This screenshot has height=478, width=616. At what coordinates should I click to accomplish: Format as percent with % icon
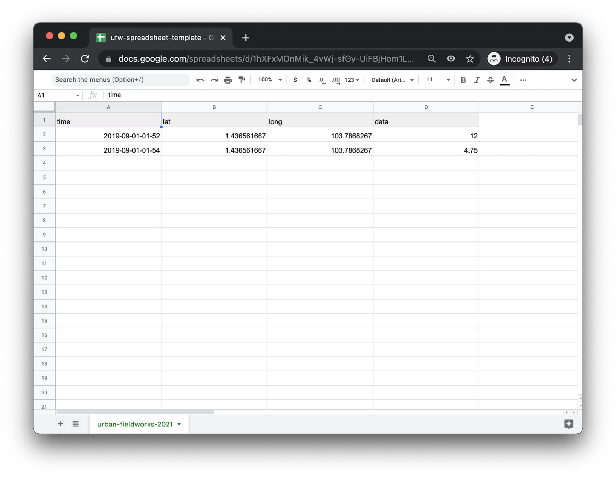tap(309, 80)
